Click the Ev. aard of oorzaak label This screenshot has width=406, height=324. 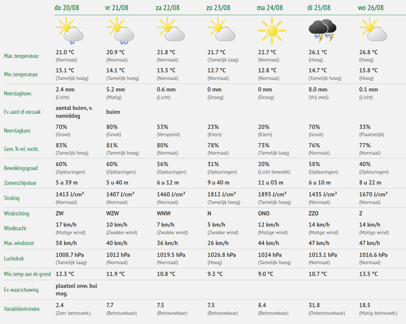coord(22,112)
